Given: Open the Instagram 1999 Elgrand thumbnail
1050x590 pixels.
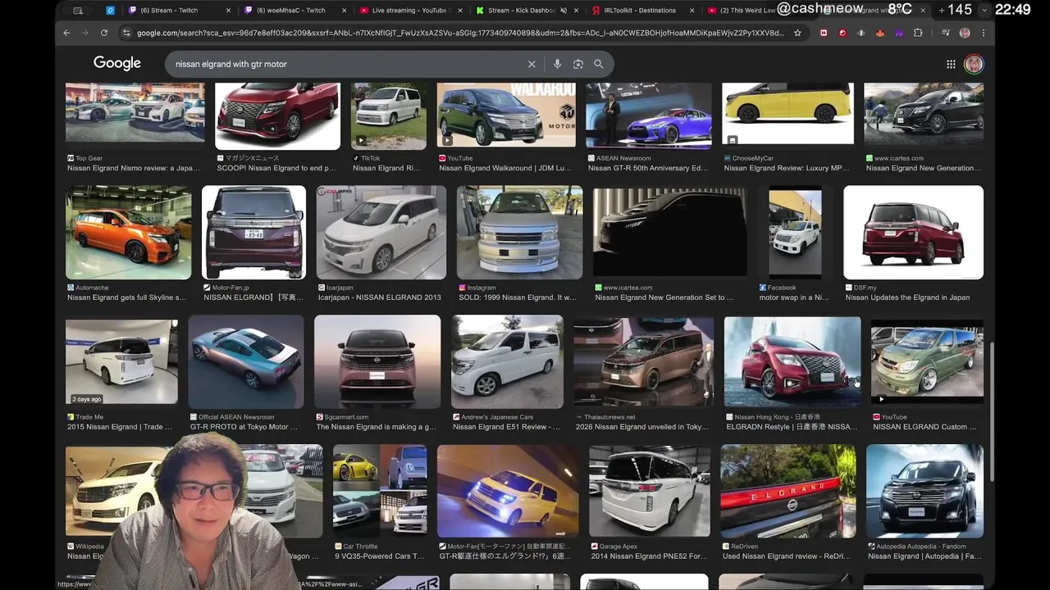Looking at the screenshot, I should point(520,233).
